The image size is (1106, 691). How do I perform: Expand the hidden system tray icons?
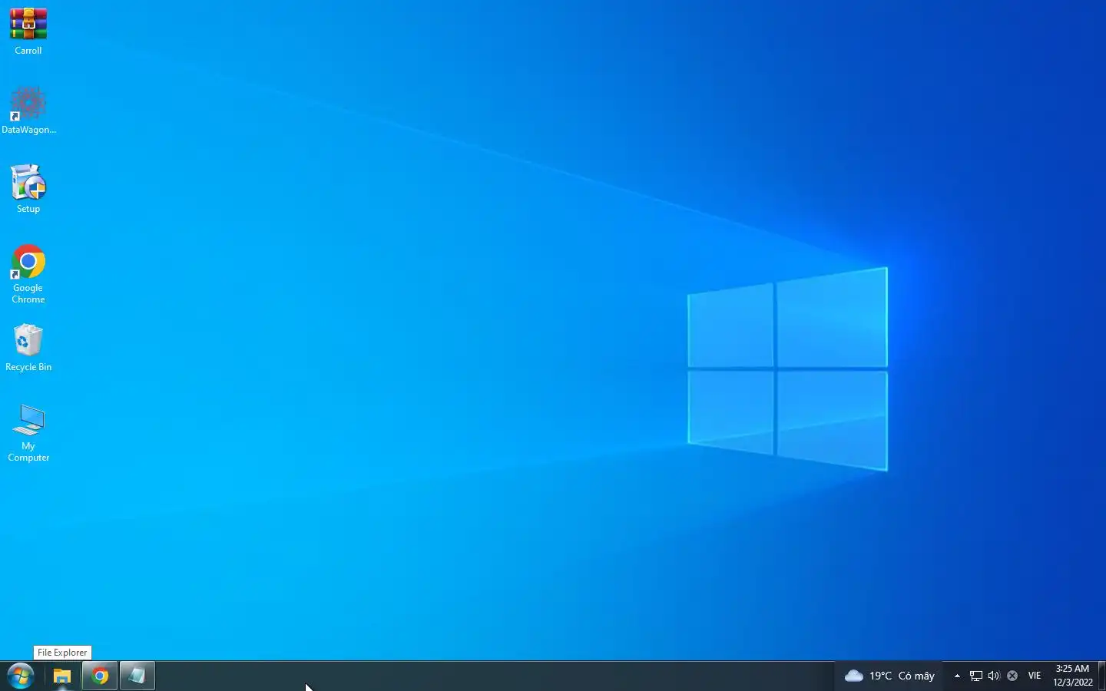point(957,676)
